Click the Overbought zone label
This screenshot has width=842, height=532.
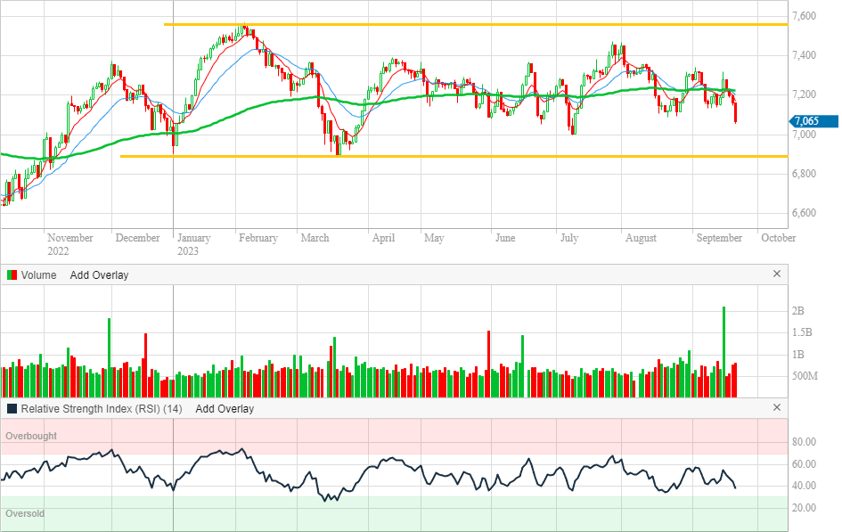pyautogui.click(x=31, y=436)
